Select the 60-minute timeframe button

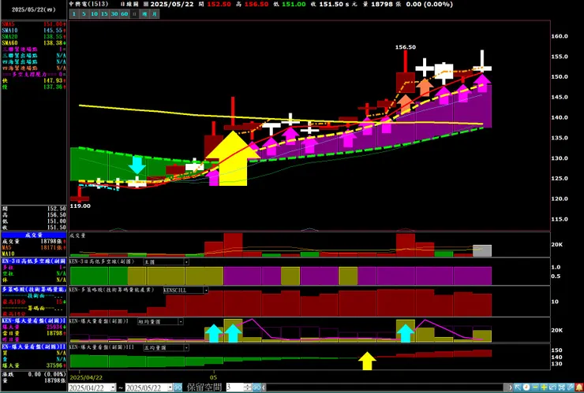125,13
